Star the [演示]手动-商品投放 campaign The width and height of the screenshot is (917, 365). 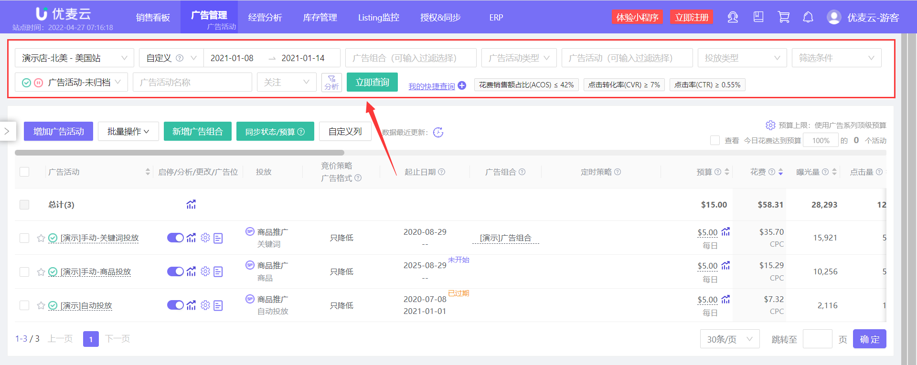41,272
